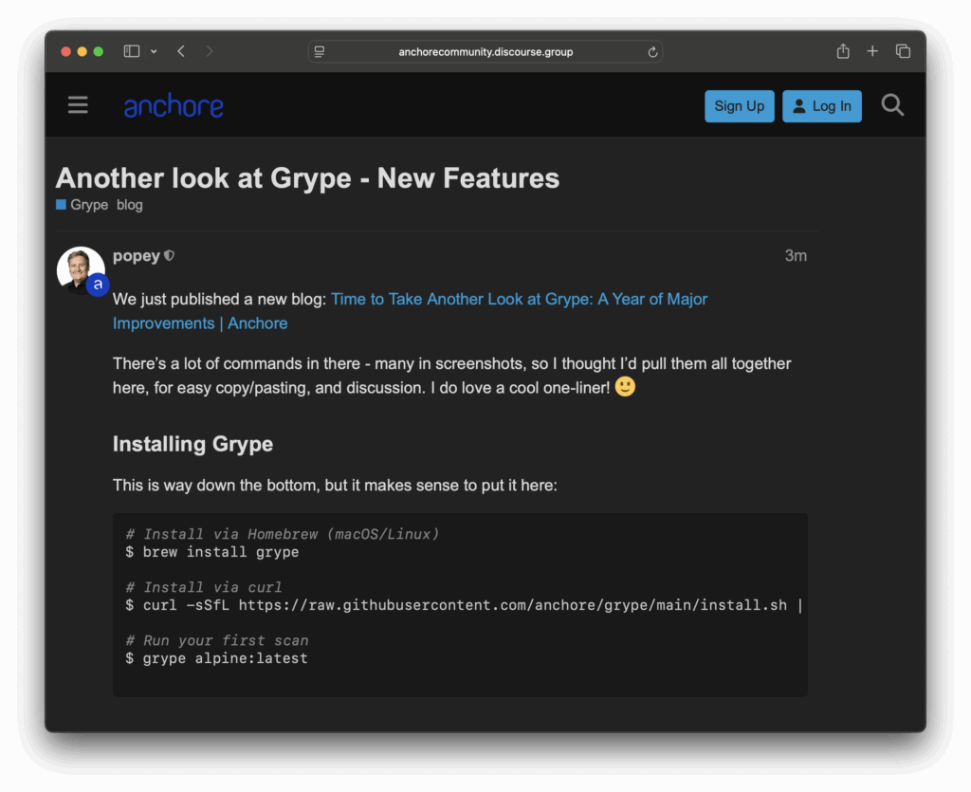971x792 pixels.
Task: Open the popey username link
Action: [x=137, y=256]
